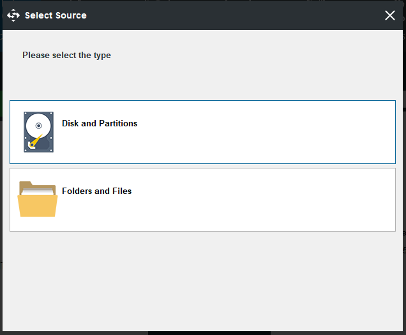Click the paper sheets inside folder icon
Image resolution: width=406 pixels, height=335 pixels.
pos(38,190)
